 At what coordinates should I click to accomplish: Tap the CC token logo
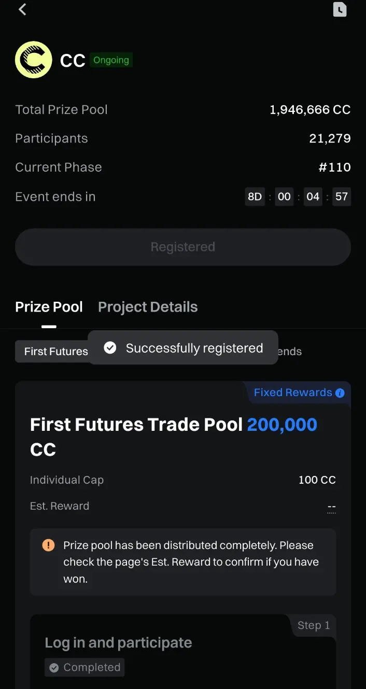point(33,60)
